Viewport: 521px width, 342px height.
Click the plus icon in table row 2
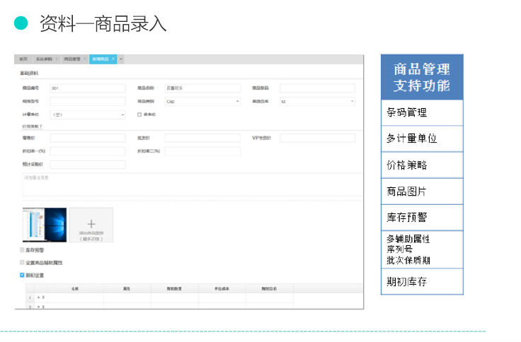click(x=39, y=307)
